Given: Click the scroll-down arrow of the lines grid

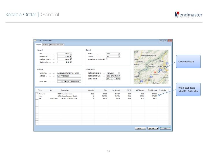Looking at the screenshot, I should pyautogui.click(x=170, y=124).
